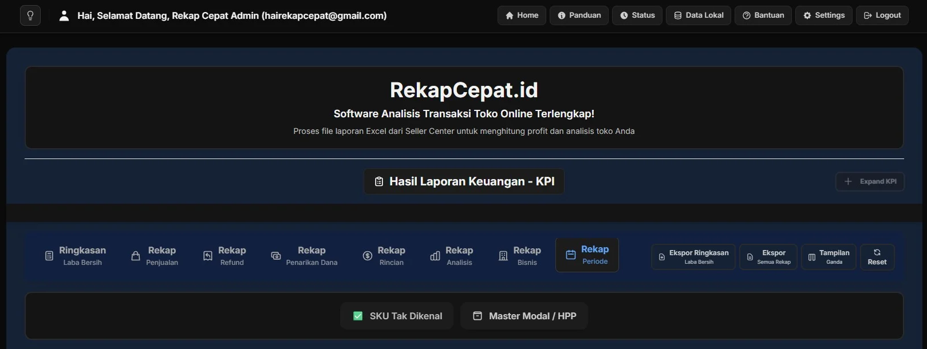This screenshot has height=349, width=927.
Task: Open Master Modal / HPP
Action: pos(524,316)
